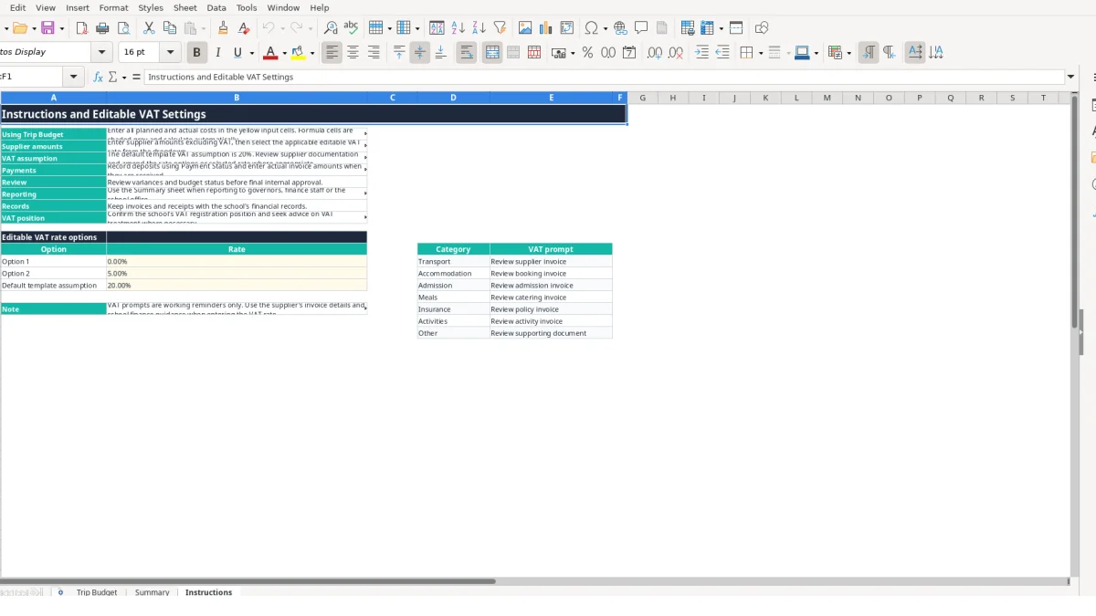
Task: Click the Insert Hyperlink globe icon
Action: pos(621,28)
